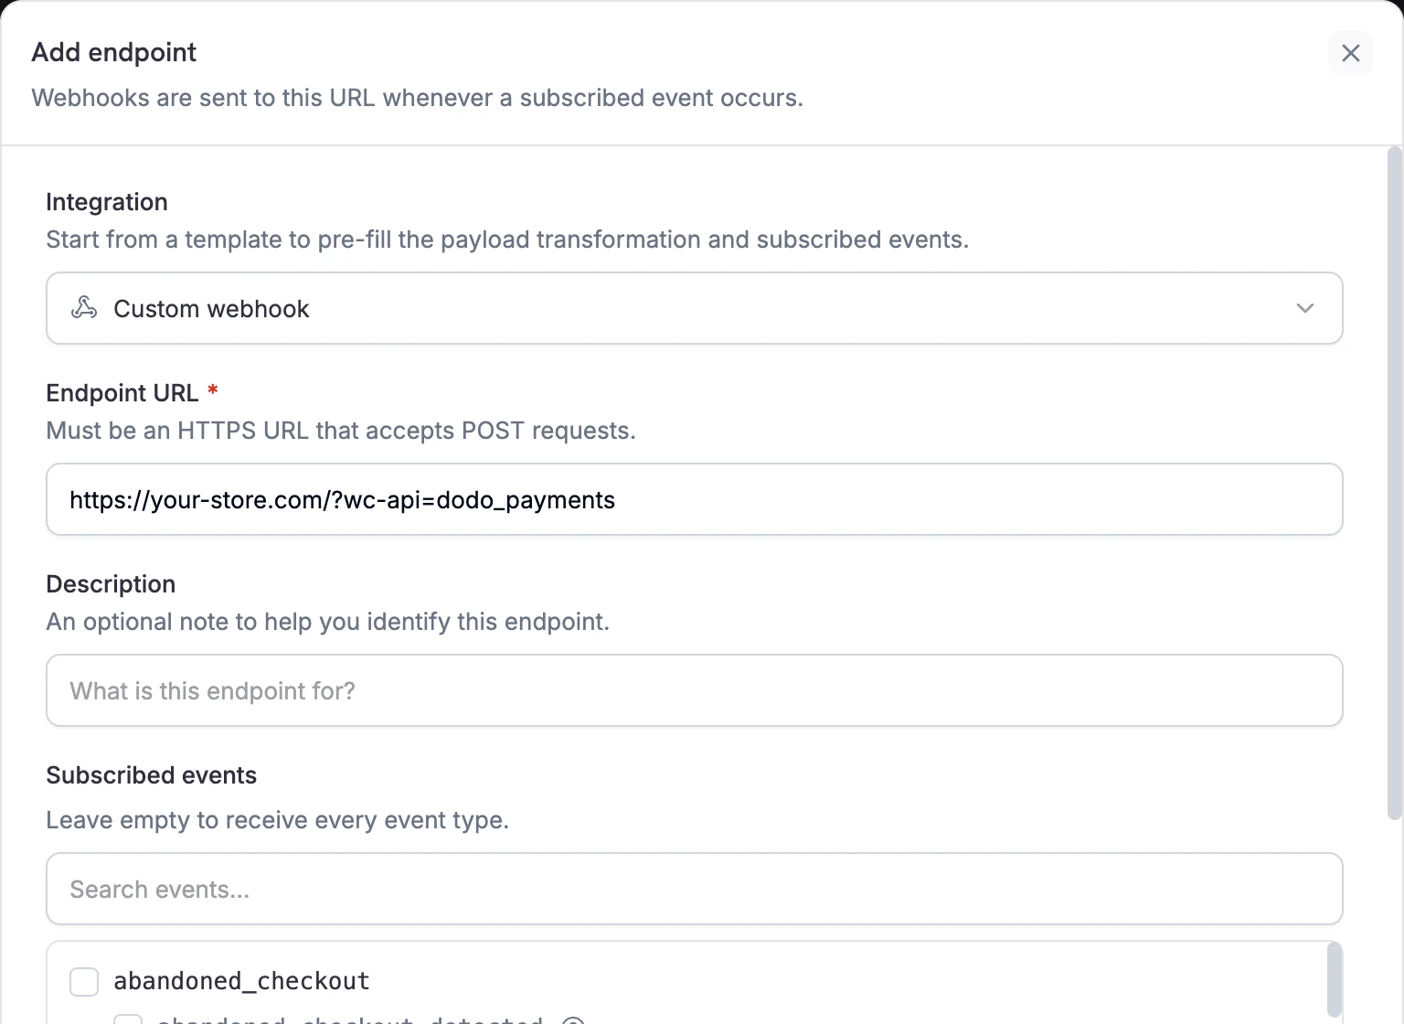Select the abandoned_checkout event label
Screen dimensions: 1404x1024
pos(241,981)
